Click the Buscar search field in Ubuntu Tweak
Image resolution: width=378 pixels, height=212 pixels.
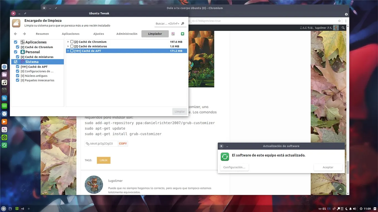coord(166,23)
